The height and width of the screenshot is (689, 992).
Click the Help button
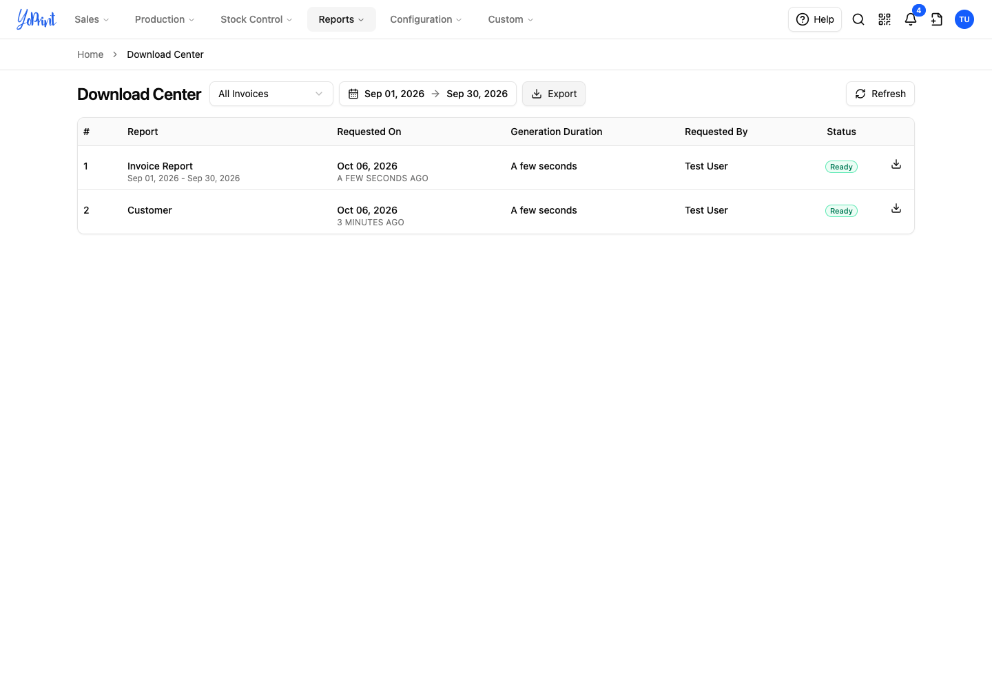click(x=815, y=19)
